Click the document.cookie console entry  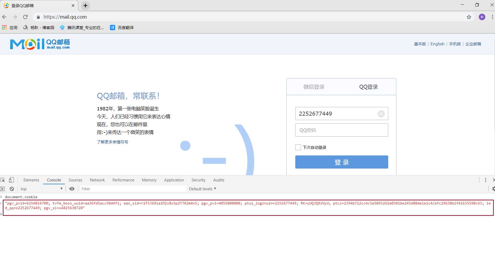click(21, 197)
